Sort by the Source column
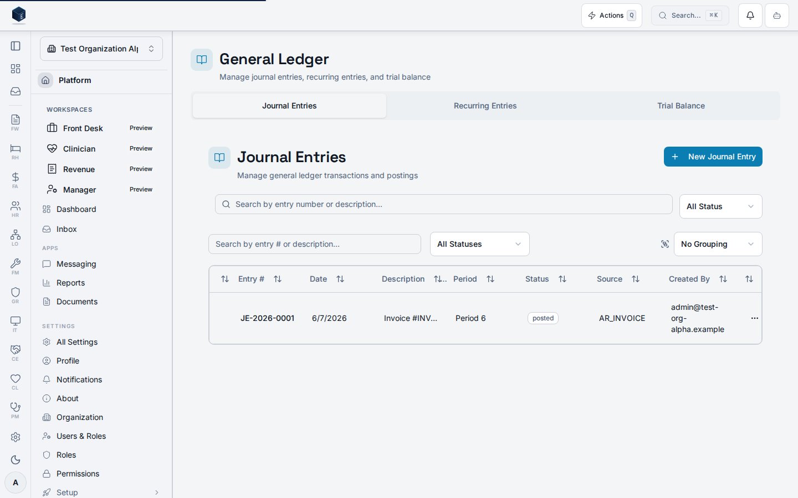798x498 pixels. [636, 279]
